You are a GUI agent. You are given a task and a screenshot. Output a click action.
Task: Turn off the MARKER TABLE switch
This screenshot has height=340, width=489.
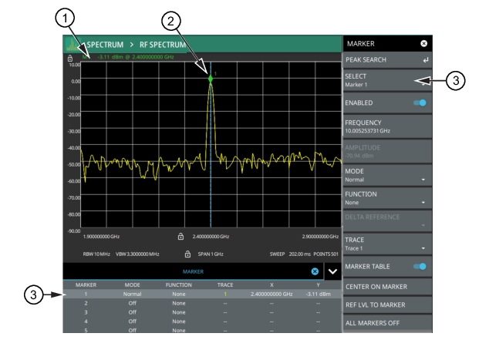419,267
